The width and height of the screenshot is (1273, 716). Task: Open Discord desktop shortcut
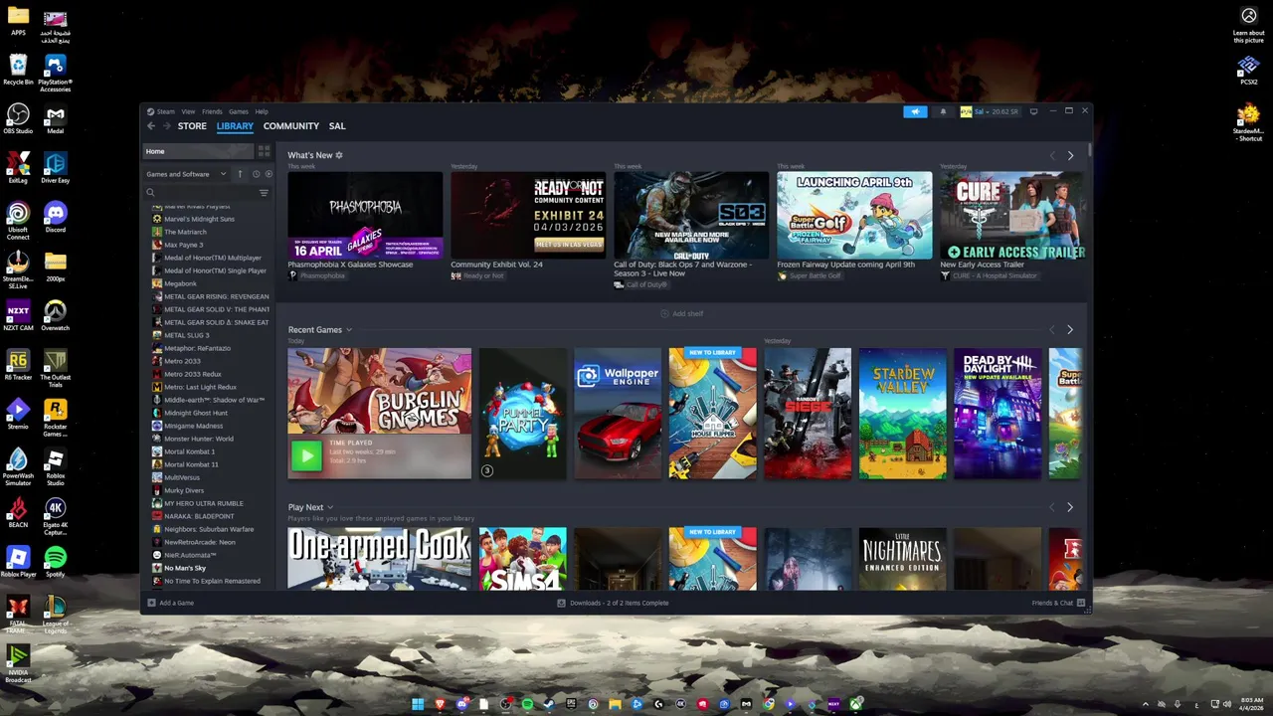point(55,217)
